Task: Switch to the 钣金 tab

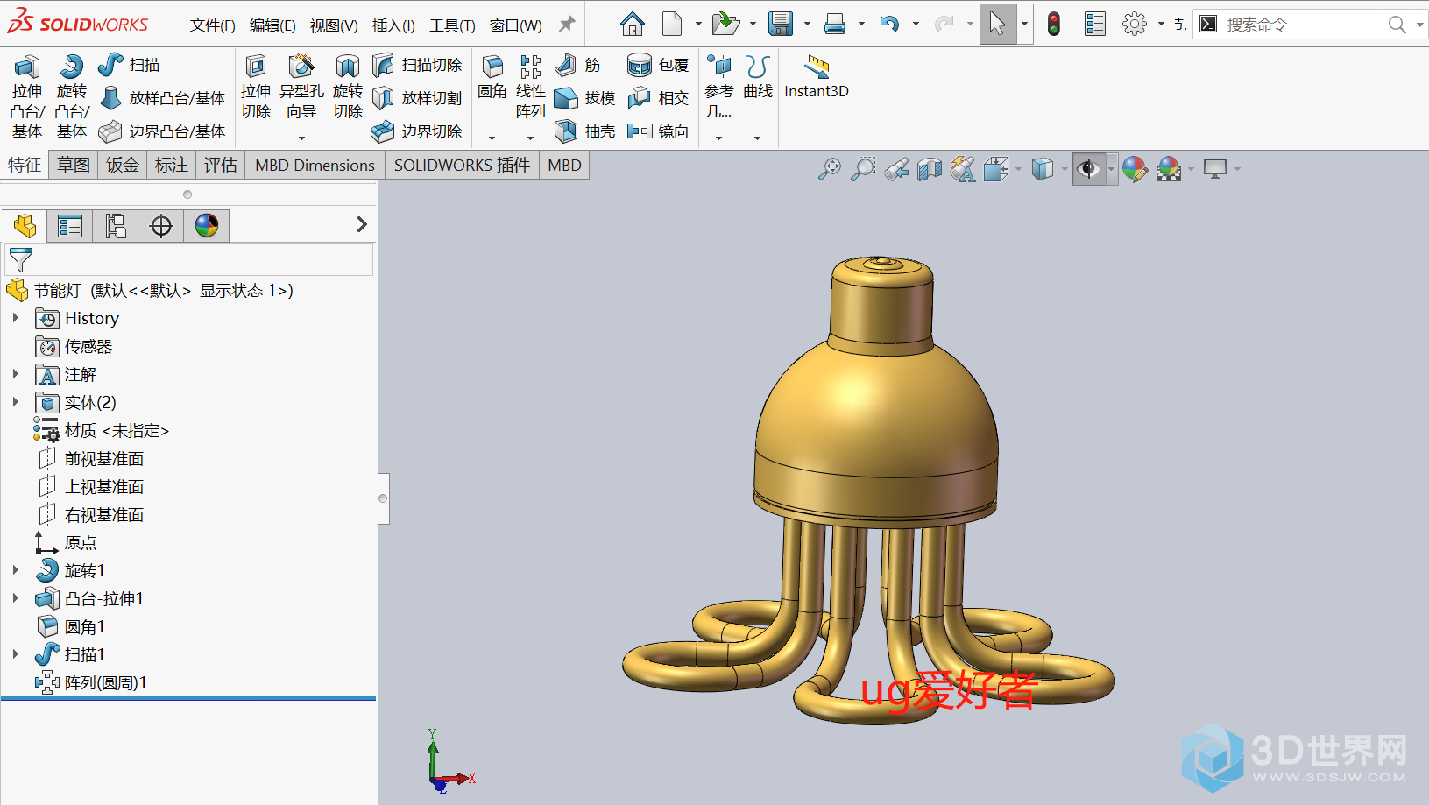Action: click(x=123, y=165)
